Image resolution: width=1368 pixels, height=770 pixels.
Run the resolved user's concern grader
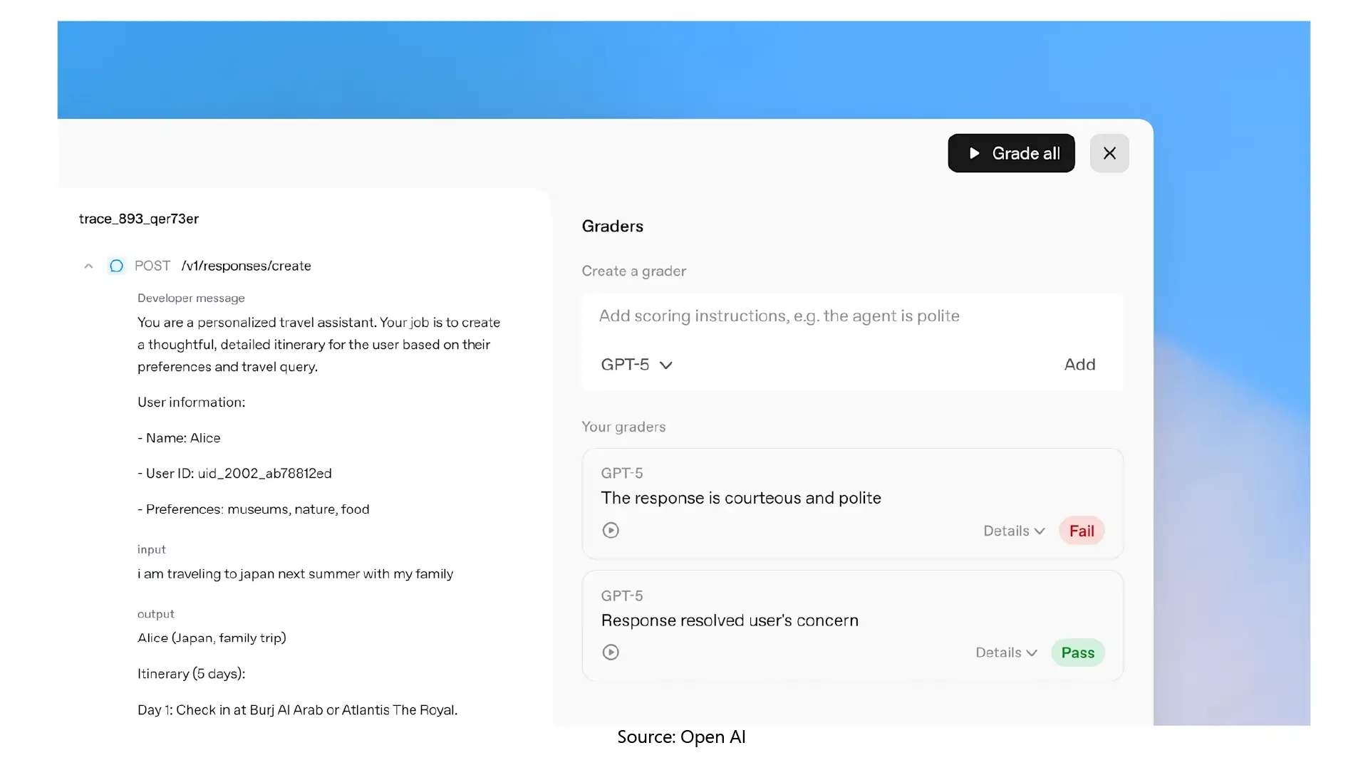(x=611, y=652)
